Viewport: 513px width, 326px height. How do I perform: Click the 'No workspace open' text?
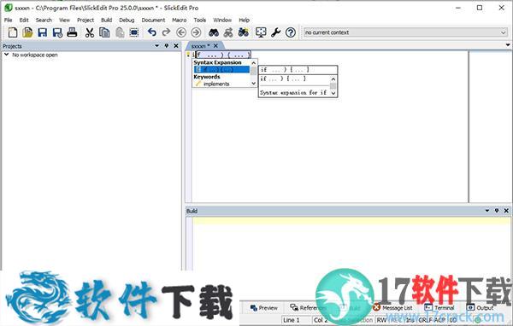(35, 55)
